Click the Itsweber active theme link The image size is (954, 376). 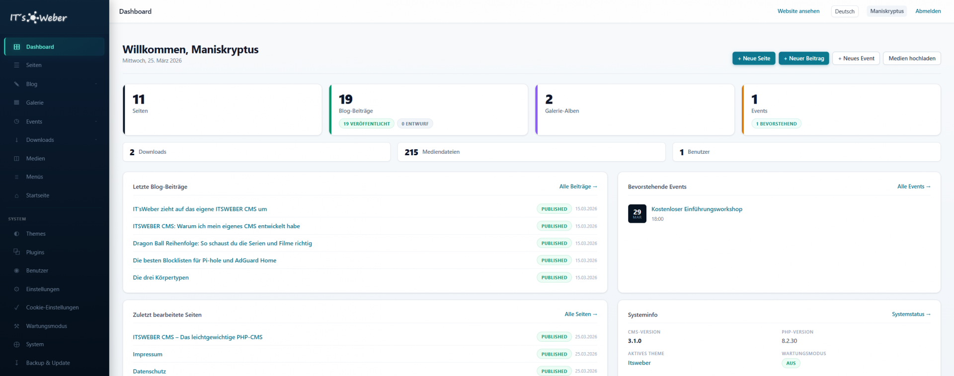pos(639,363)
